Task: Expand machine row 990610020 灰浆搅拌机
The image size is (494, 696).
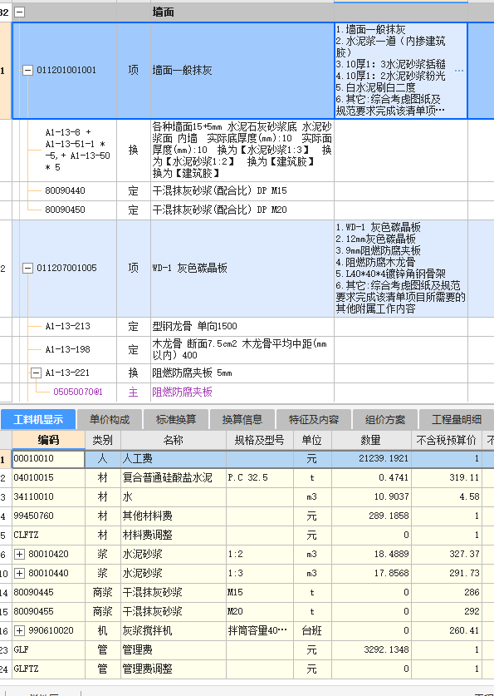Action: coord(19,630)
